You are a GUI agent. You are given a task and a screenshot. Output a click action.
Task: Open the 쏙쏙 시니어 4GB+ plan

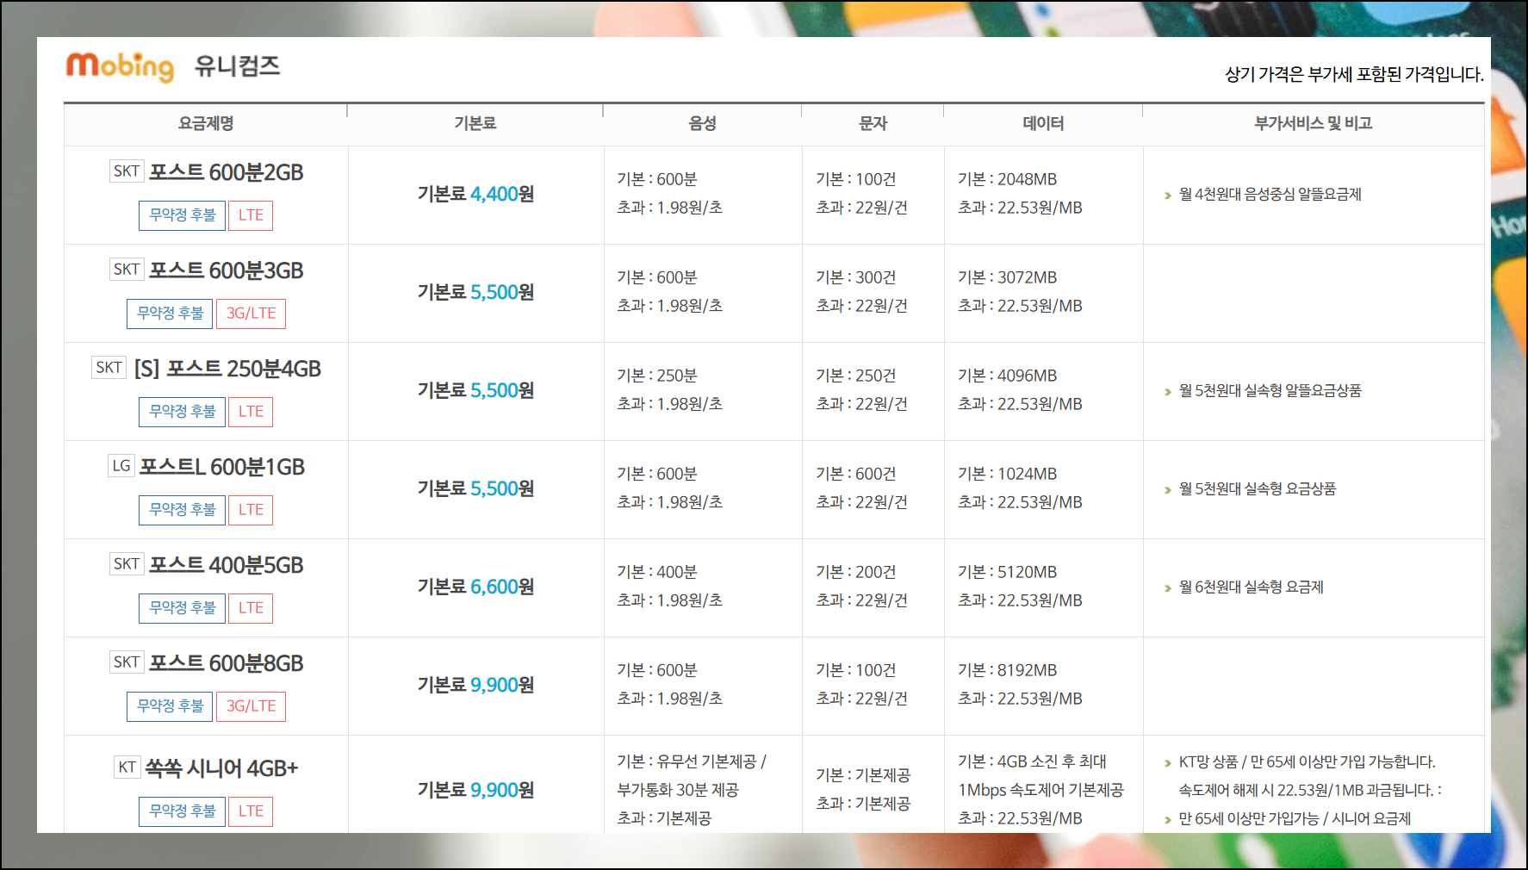point(221,768)
